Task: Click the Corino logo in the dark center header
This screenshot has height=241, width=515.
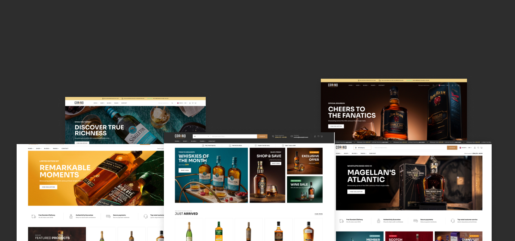Action: 180,136
